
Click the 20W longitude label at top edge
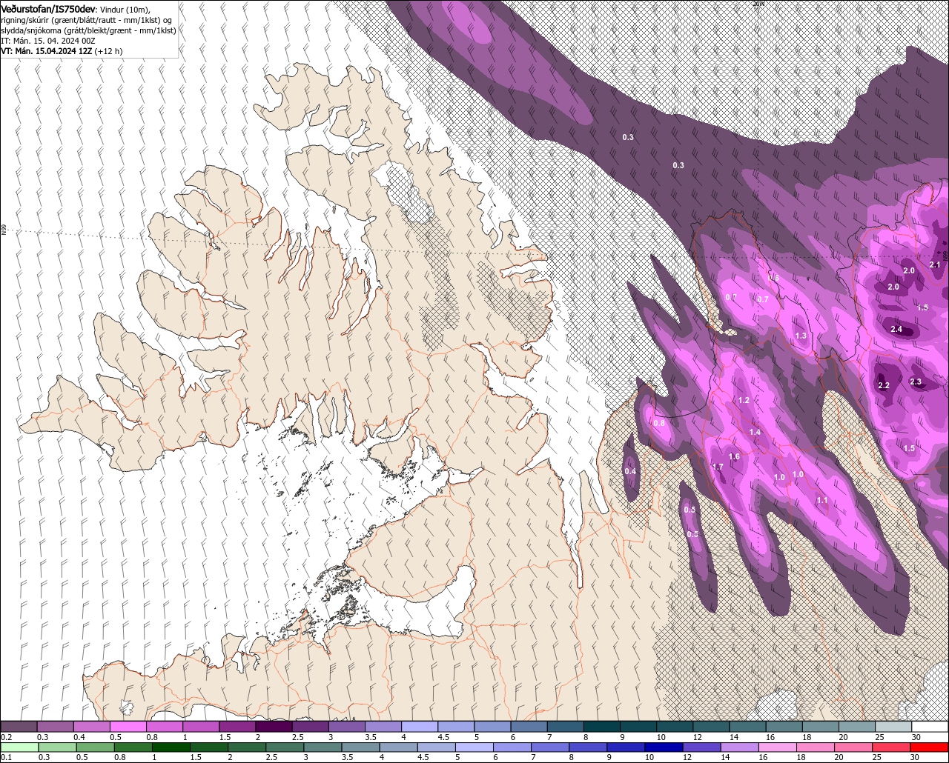[x=758, y=4]
